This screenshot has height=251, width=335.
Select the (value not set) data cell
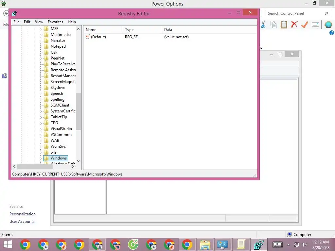click(176, 37)
